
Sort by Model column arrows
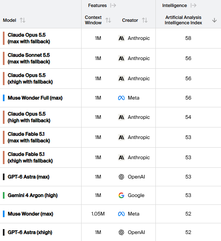[23, 20]
